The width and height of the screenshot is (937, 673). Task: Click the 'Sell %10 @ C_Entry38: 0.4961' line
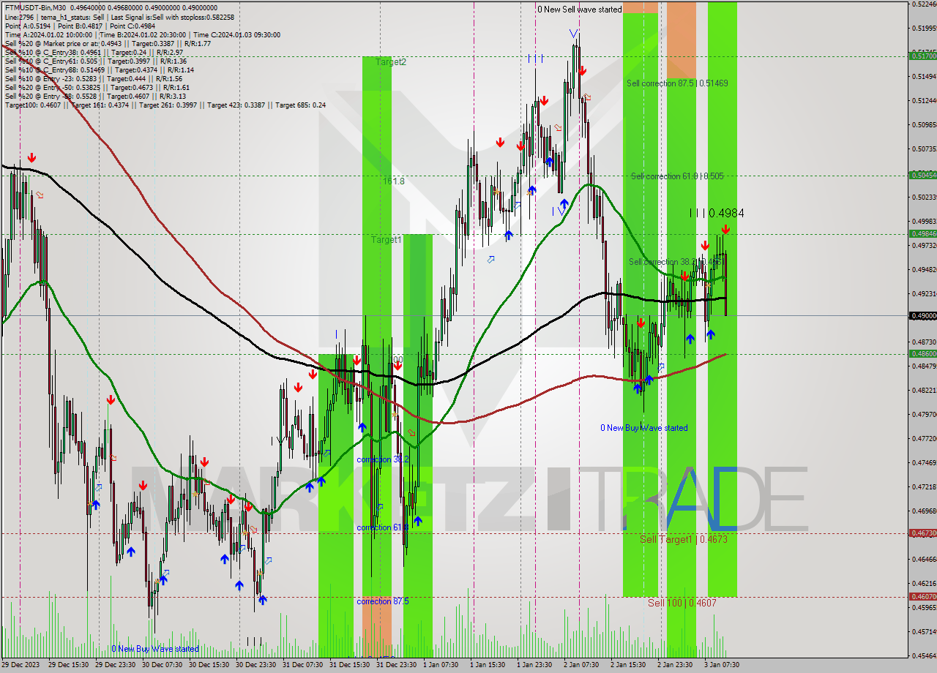pos(94,52)
